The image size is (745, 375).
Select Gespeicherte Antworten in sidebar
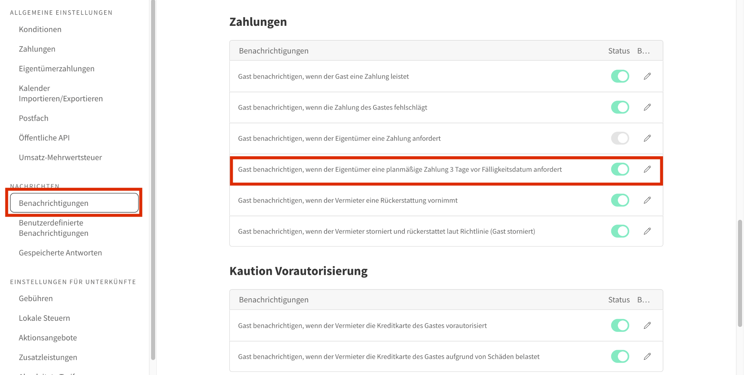[60, 253]
